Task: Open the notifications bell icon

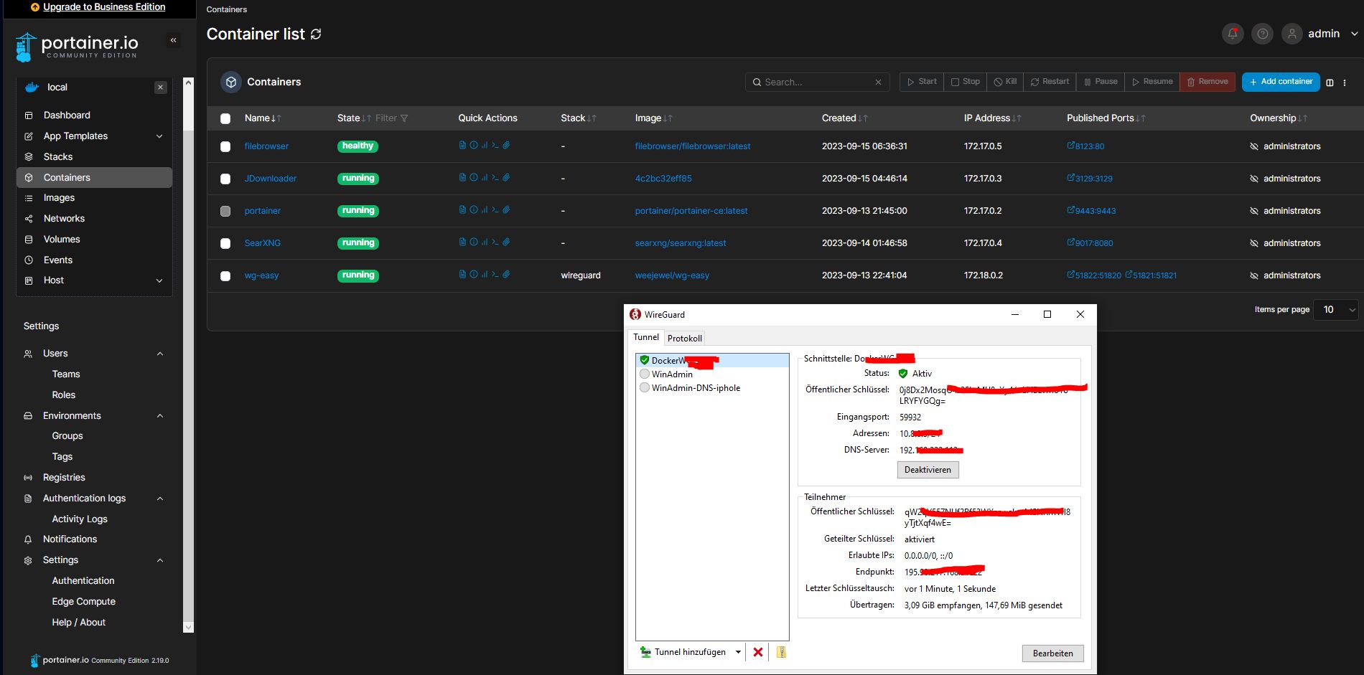Action: [1233, 34]
